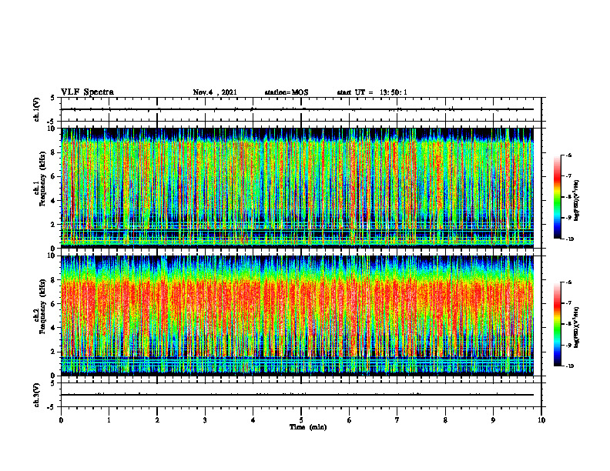Click the ch.1 PSD color bar
Screen dimensions: 610x471
coord(557,197)
